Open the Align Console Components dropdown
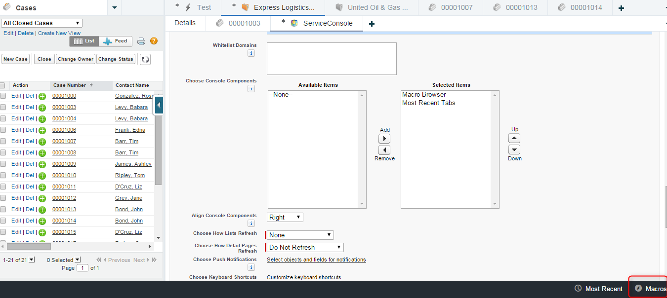This screenshot has width=667, height=298. [x=285, y=217]
